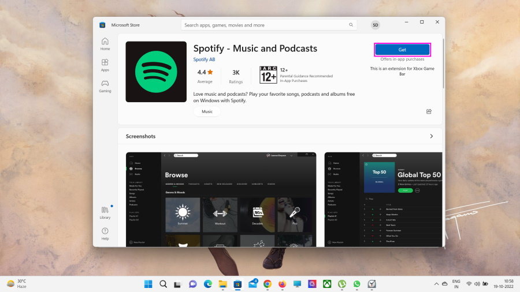Maximize the Microsoft Store window
Screen dimensions: 520x292
422,22
